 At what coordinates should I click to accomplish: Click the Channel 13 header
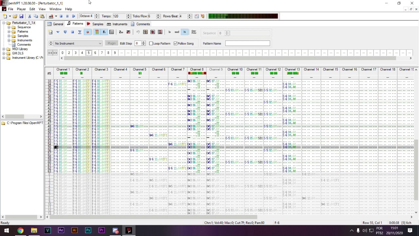click(292, 69)
